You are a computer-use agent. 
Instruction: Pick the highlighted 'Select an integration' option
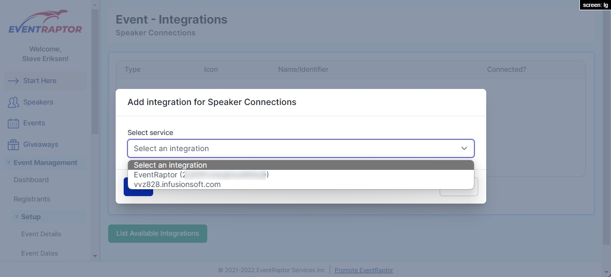pos(170,165)
